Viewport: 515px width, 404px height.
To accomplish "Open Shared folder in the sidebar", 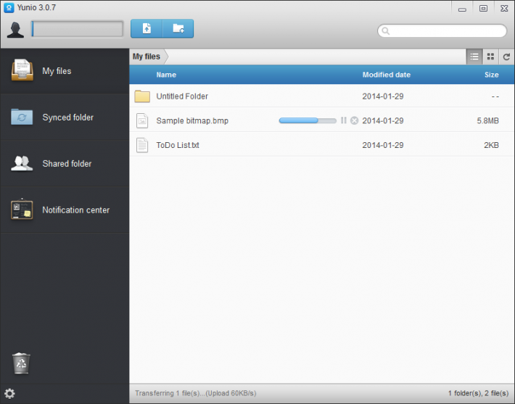I will pyautogui.click(x=65, y=164).
